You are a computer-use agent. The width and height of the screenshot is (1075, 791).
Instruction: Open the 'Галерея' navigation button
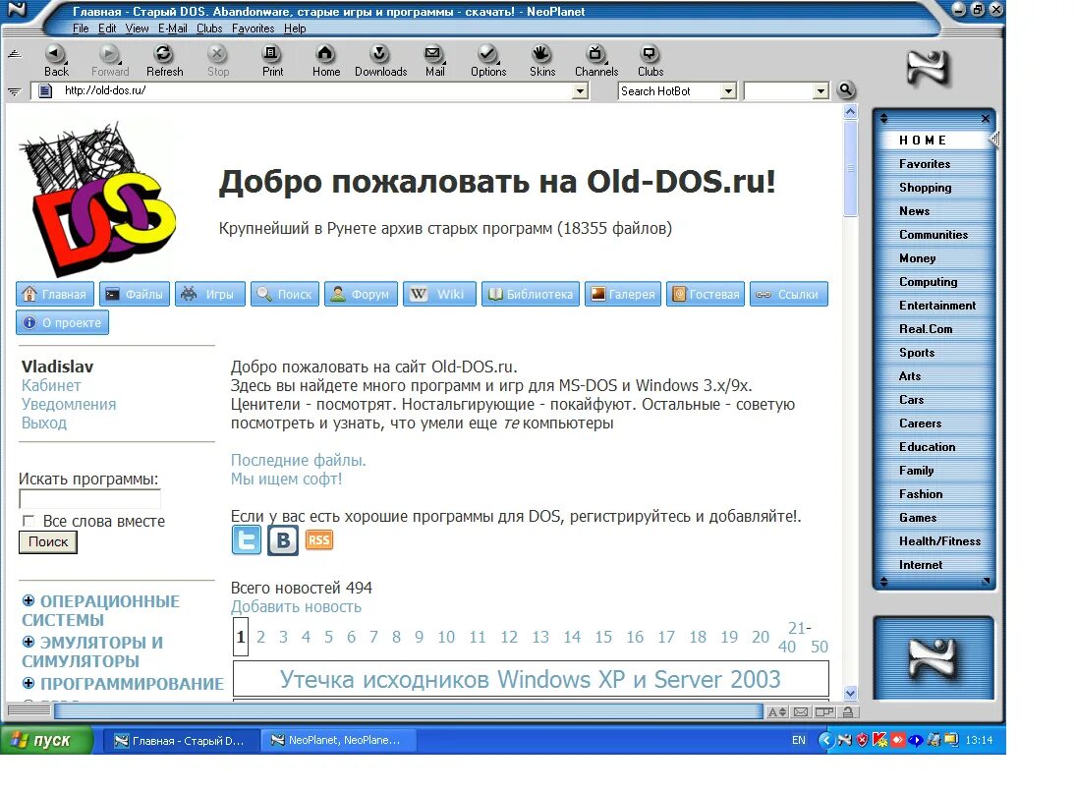[x=623, y=294]
